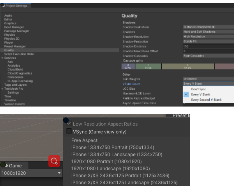237x190 pixels.
Task: Open Script Execution Order settings
Action: [x=19, y=54]
